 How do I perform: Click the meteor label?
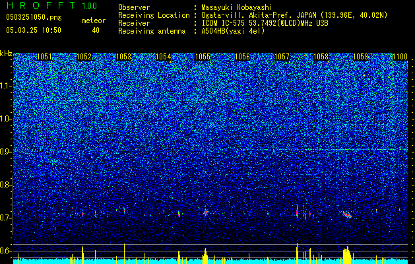point(94,20)
